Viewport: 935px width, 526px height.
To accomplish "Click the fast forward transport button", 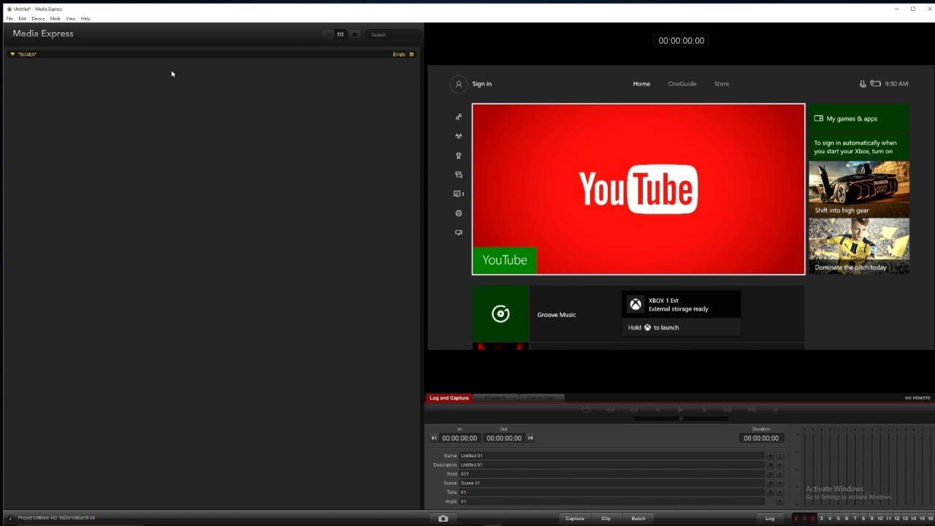I will [x=728, y=410].
